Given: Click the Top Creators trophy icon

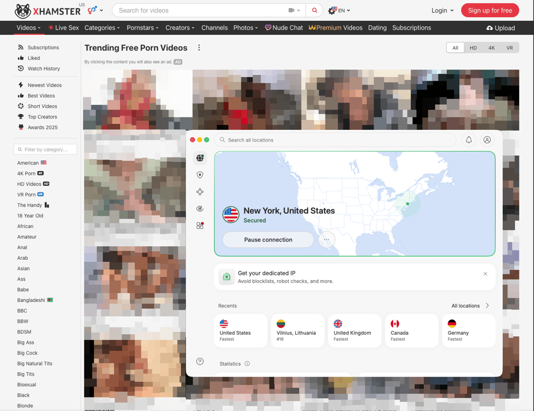Looking at the screenshot, I should [21, 116].
